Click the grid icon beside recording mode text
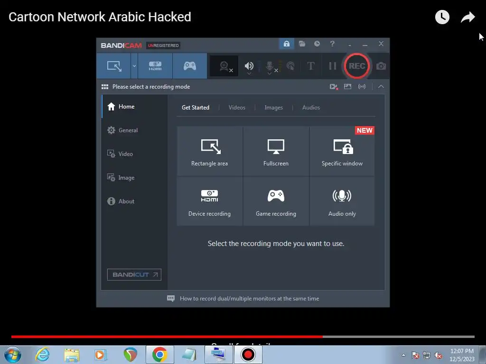Screen dimensions: 486x364 tap(105, 87)
